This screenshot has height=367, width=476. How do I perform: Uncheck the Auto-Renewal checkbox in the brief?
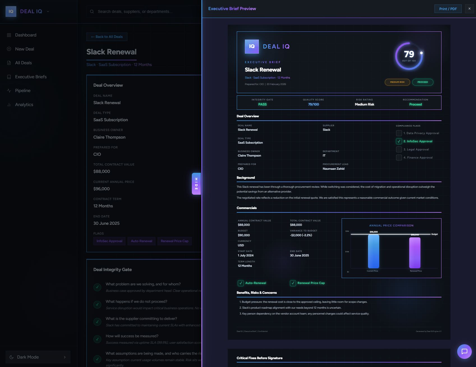coord(241,283)
